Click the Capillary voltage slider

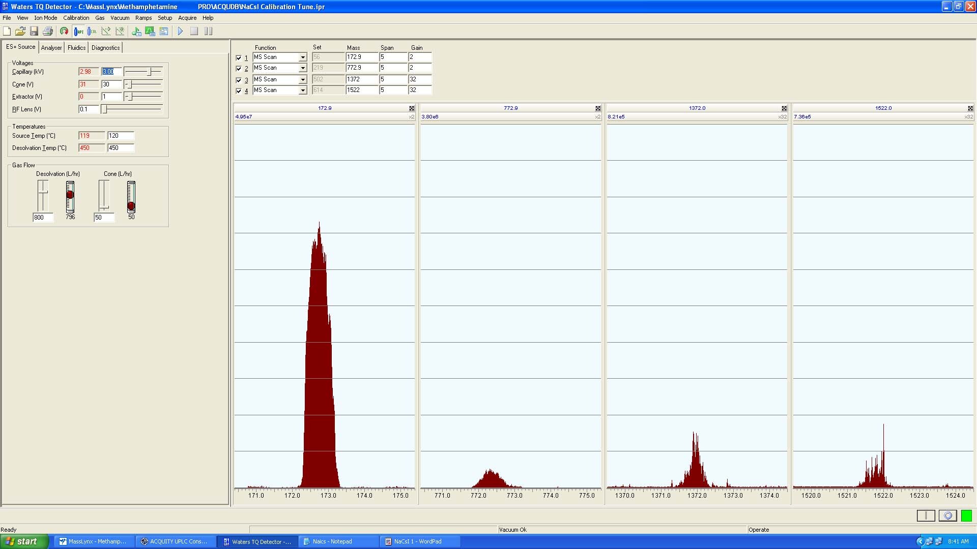click(x=143, y=72)
